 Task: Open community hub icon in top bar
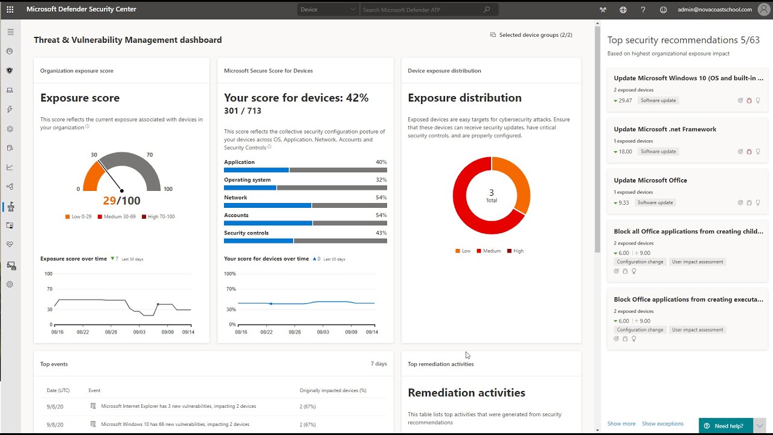[x=602, y=10]
